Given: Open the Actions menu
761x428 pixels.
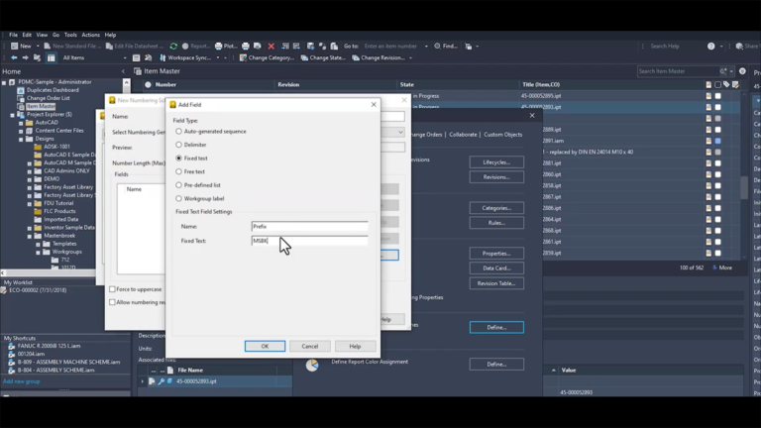Looking at the screenshot, I should (x=90, y=35).
